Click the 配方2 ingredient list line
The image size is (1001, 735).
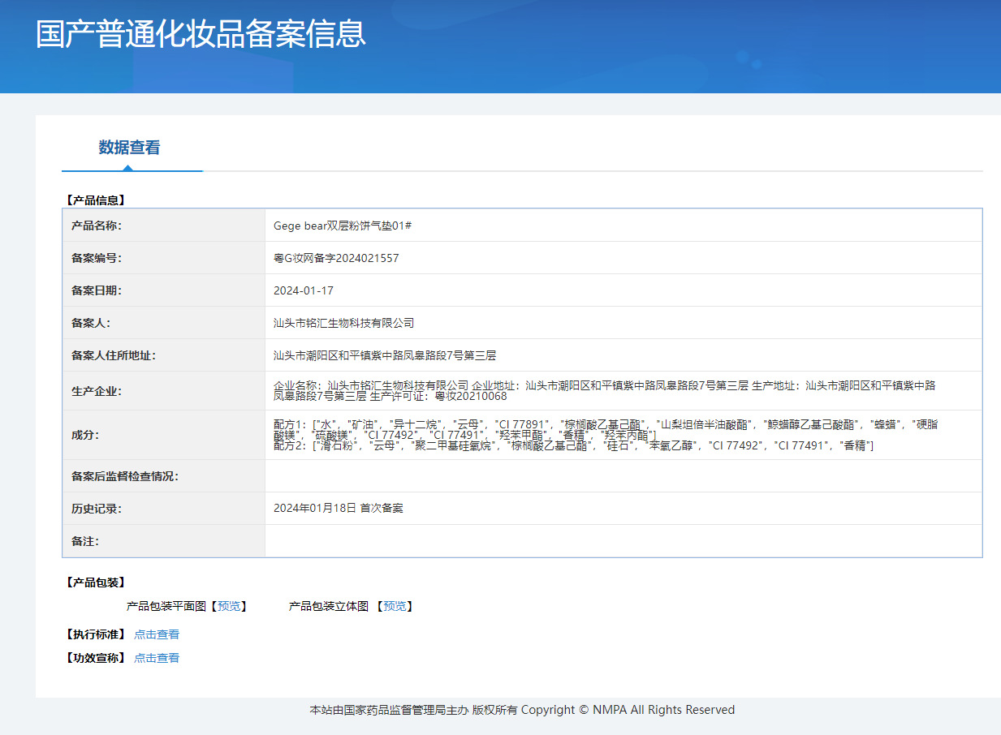573,445
